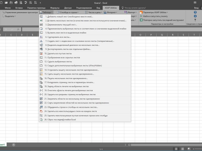Image resolution: width=202 pixels, height=151 pixels.
Task: Click Управление режимами просмотра button
Action: click(x=20, y=12)
